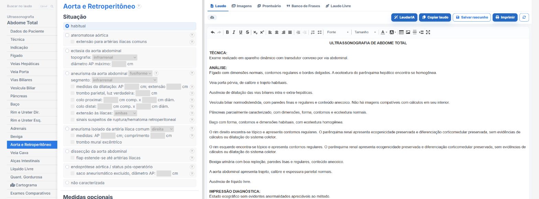Viewport: 539px width, 199px height.
Task: Click the Buscar no laudo search field
Action: click(30, 7)
